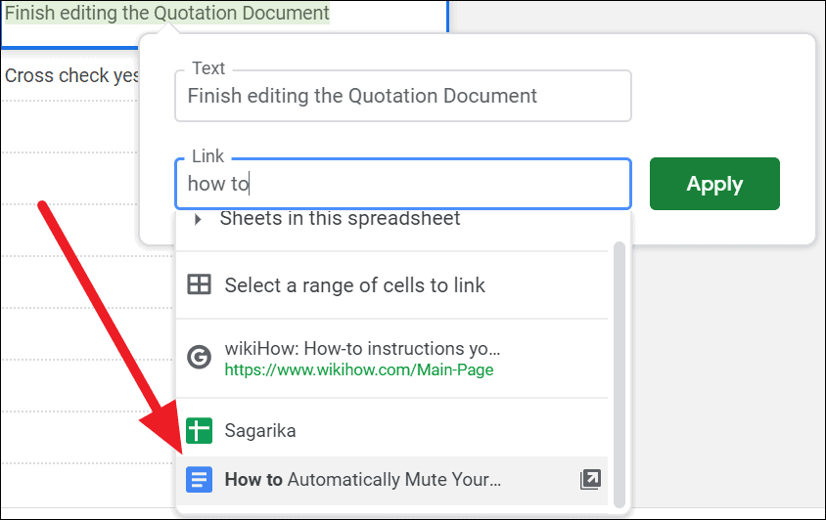Click the suggestions list scrollbar
This screenshot has height=520, width=826.
[x=619, y=374]
